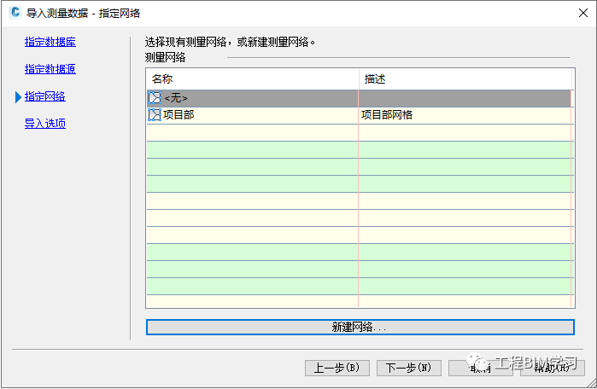
Task: Click the 新建网络... button
Action: tap(360, 327)
